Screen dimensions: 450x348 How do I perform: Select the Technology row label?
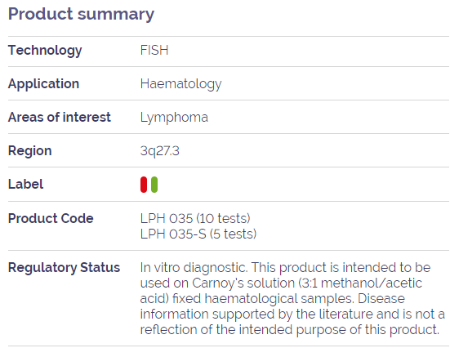(45, 51)
